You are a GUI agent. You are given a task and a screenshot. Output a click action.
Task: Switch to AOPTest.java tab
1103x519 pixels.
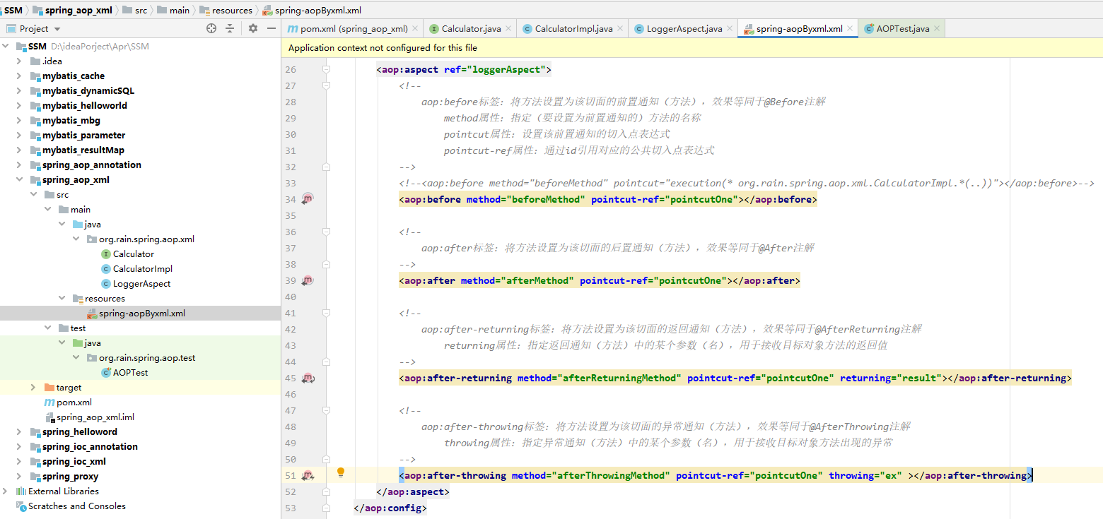tap(903, 29)
